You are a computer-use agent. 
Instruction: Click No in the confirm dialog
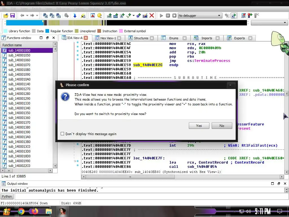click(222, 126)
